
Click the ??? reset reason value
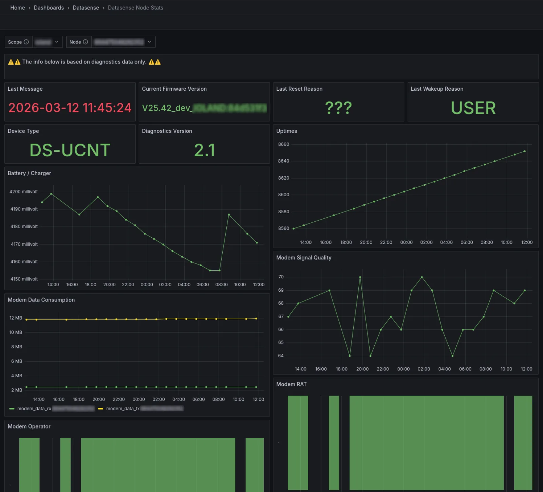[x=338, y=108]
